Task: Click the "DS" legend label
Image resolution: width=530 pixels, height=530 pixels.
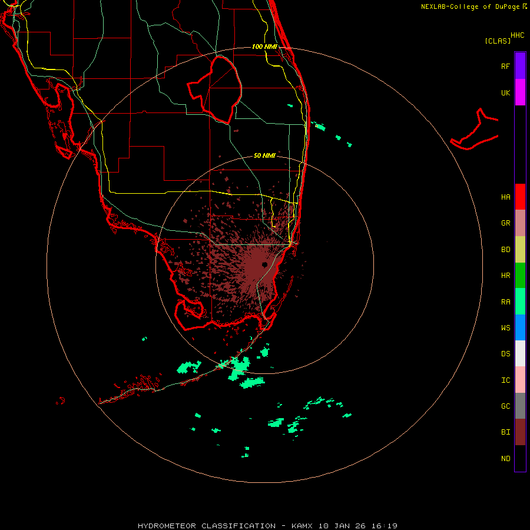Action: [x=505, y=354]
